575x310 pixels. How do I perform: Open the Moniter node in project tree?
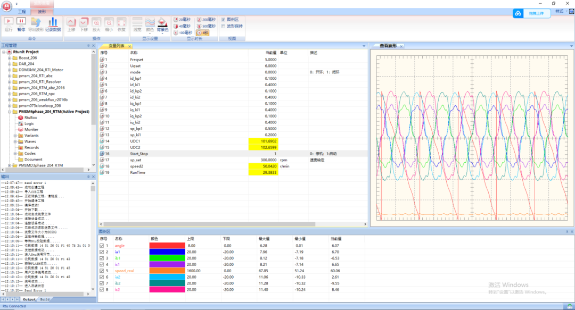pyautogui.click(x=31, y=129)
